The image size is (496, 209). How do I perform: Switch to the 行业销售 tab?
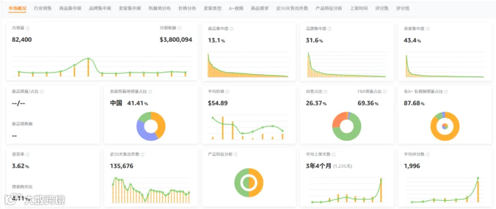click(x=42, y=8)
